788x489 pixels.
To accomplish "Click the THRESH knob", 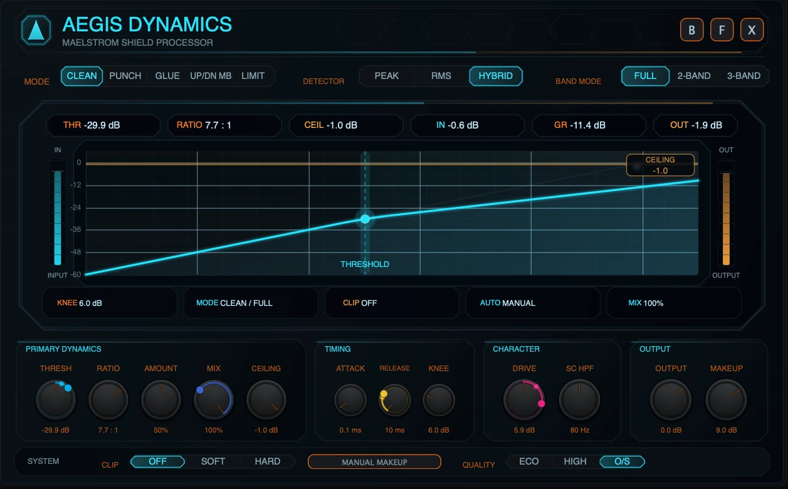I will 56,401.
